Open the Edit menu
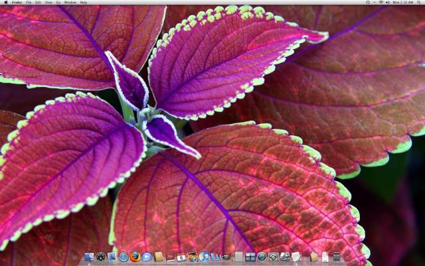The width and height of the screenshot is (425, 266). [x=39, y=2]
